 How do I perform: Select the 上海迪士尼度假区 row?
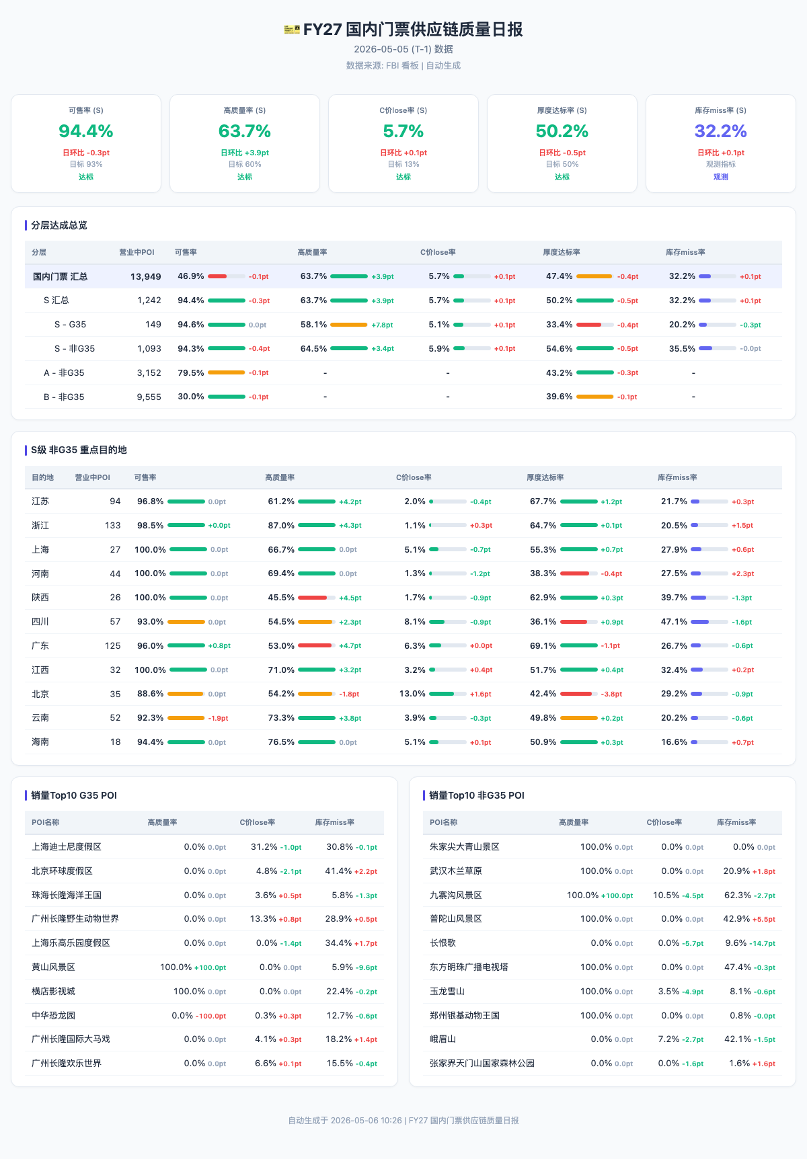(x=204, y=847)
